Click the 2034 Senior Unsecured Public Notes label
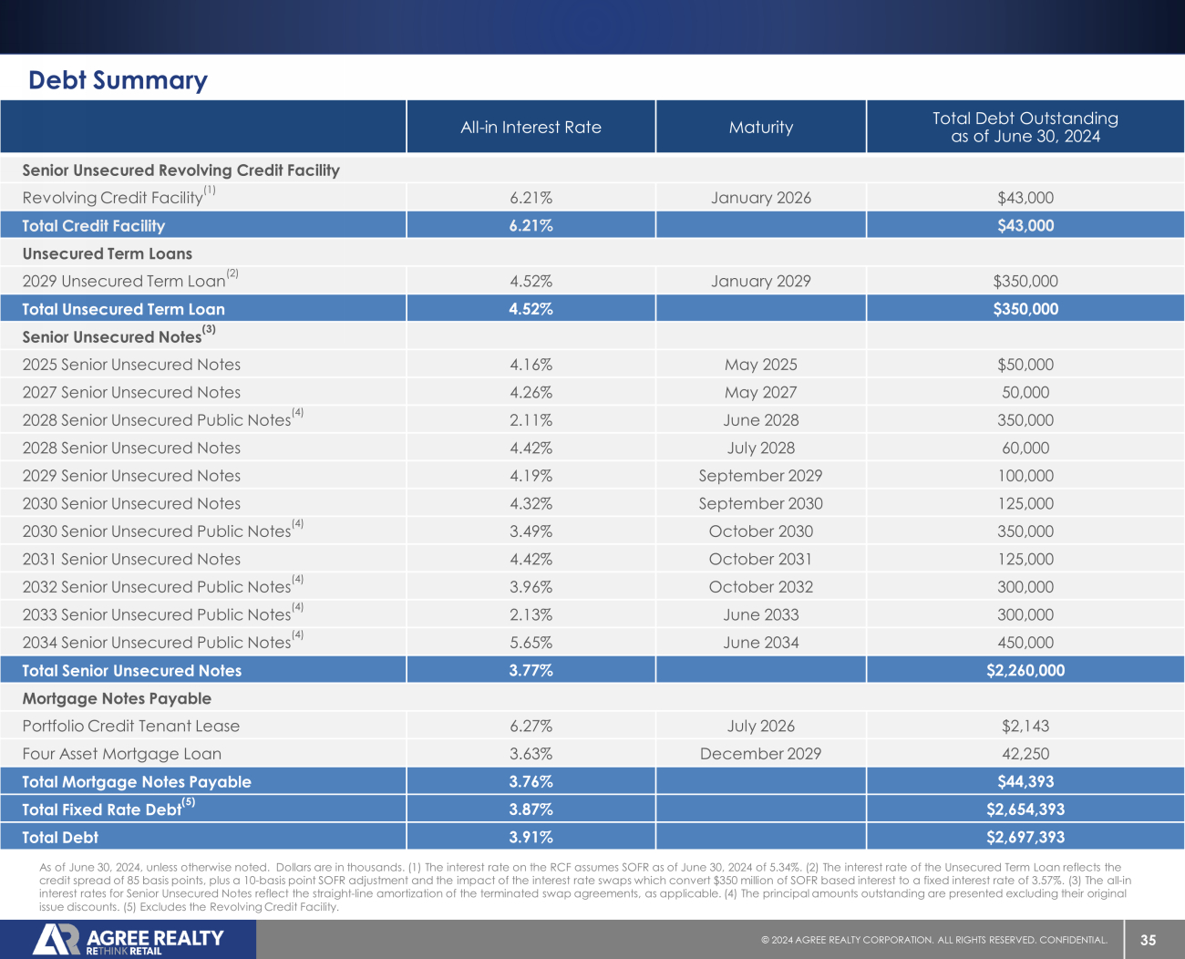This screenshot has height=959, width=1185. [156, 643]
